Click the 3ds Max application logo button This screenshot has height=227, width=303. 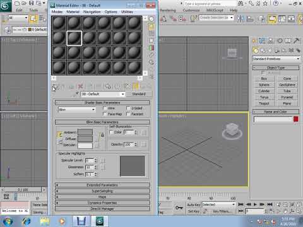[6, 6]
